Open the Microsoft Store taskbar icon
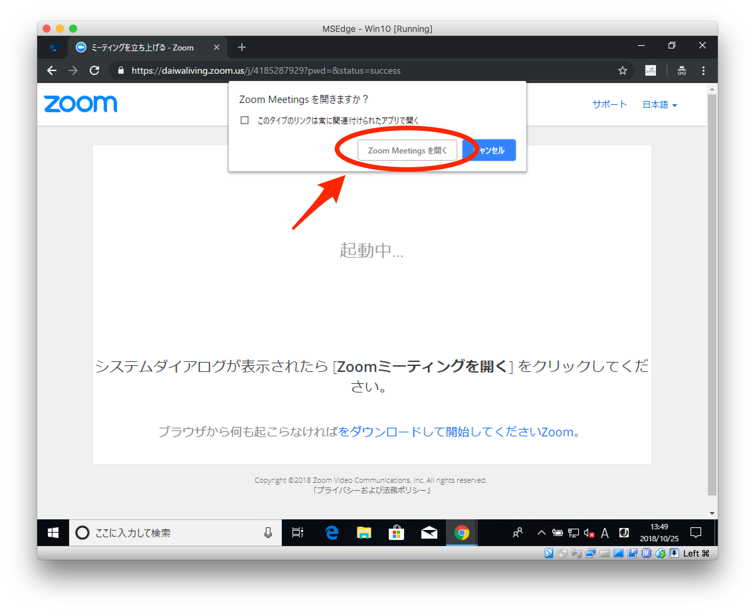Screen dimensions: 755x613 pos(396,533)
